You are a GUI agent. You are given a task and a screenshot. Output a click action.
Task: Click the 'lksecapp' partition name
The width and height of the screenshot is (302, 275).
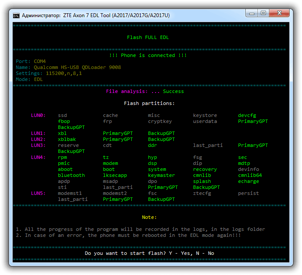115,175
